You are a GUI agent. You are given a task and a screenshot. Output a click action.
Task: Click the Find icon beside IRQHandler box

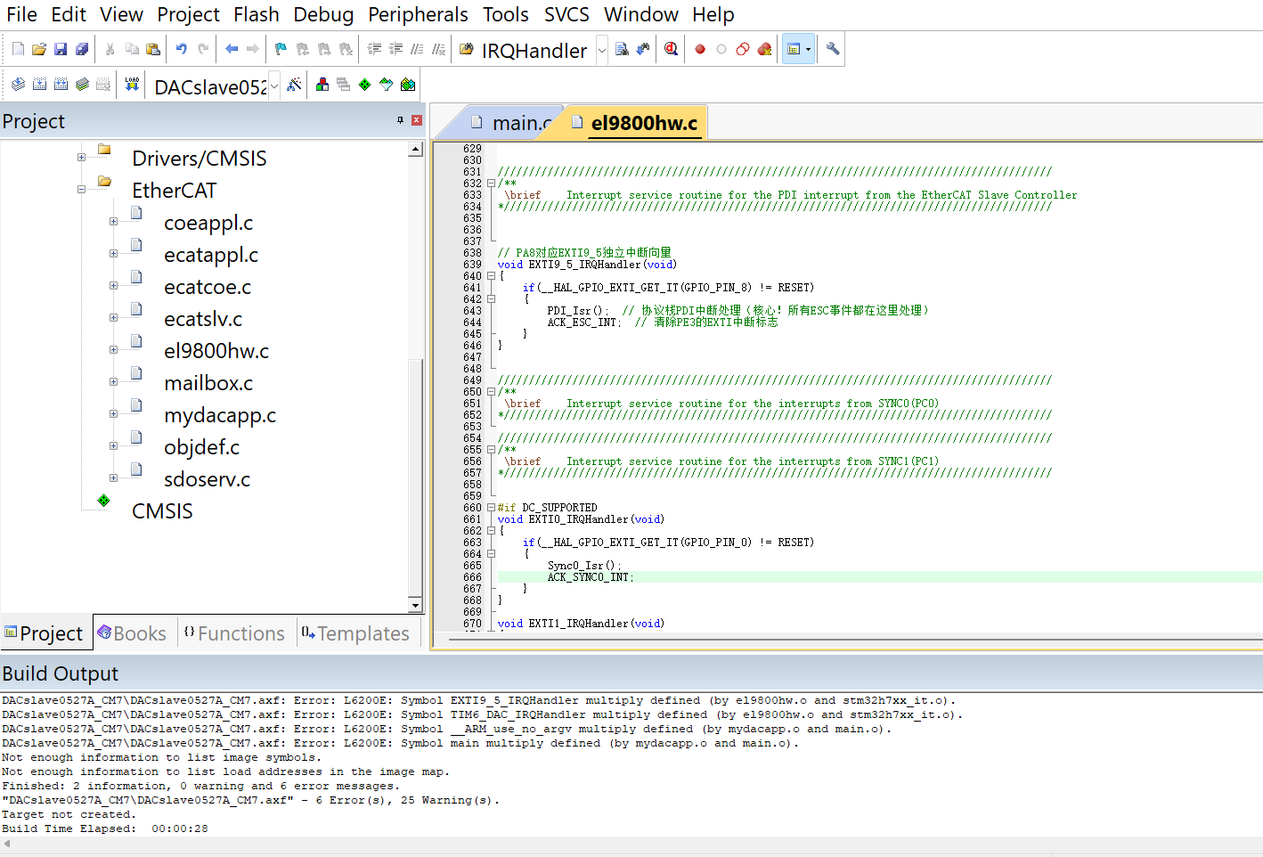622,50
